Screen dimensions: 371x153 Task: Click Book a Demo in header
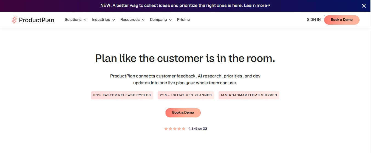(x=342, y=20)
